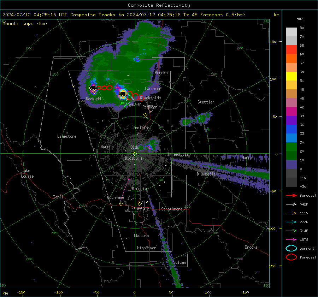Click the RockyMH label
318x297 pixels.
[x=93, y=99]
